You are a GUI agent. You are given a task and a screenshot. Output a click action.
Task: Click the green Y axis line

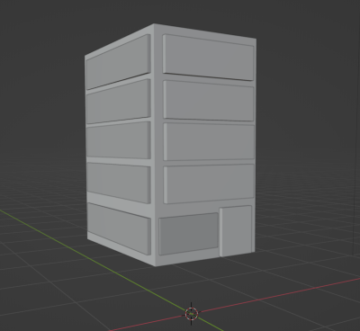click(90, 258)
